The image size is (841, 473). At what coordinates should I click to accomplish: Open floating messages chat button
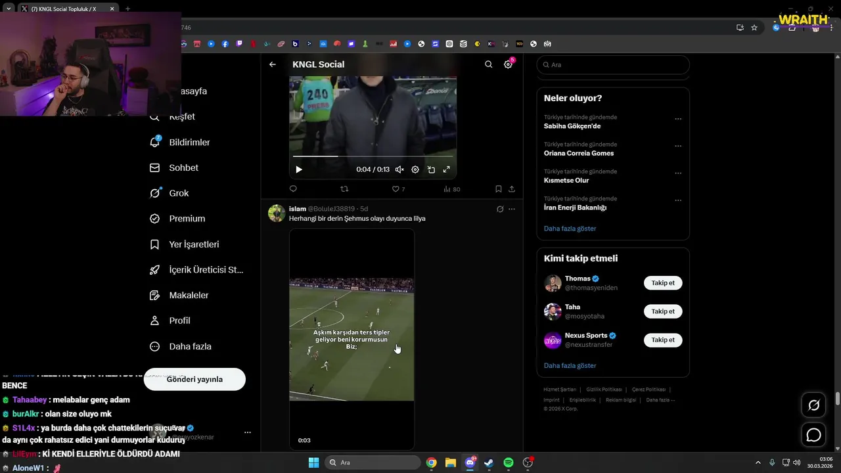point(813,435)
